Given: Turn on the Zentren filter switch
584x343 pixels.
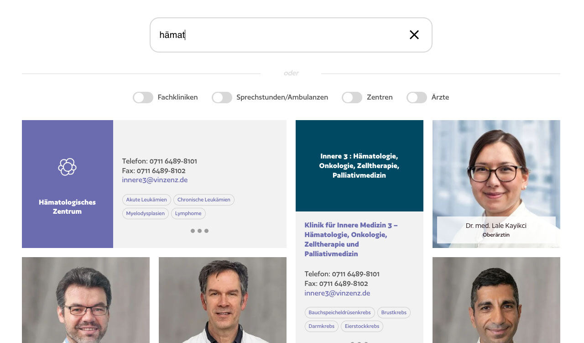Looking at the screenshot, I should [x=352, y=97].
